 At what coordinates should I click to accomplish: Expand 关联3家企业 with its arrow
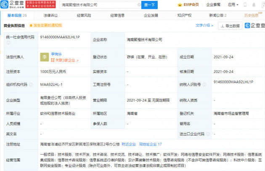(x=77, y=60)
